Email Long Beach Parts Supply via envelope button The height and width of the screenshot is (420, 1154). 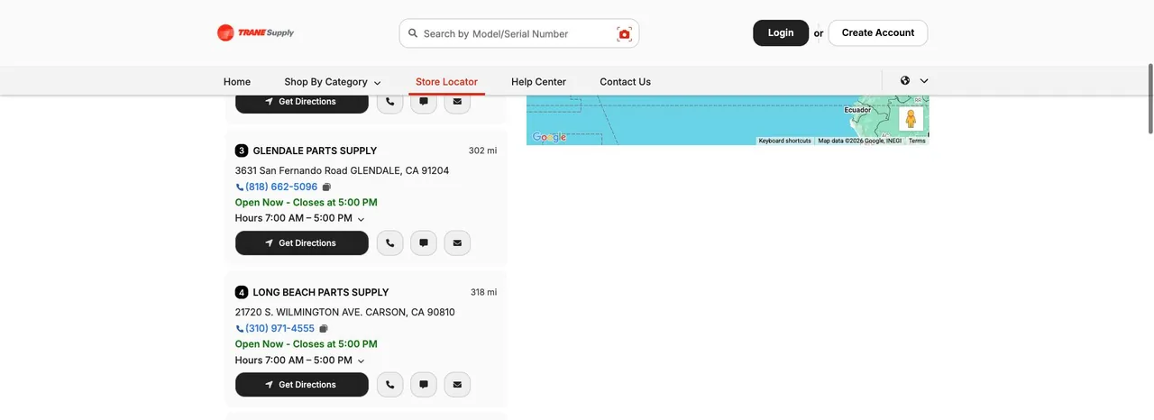pyautogui.click(x=457, y=385)
